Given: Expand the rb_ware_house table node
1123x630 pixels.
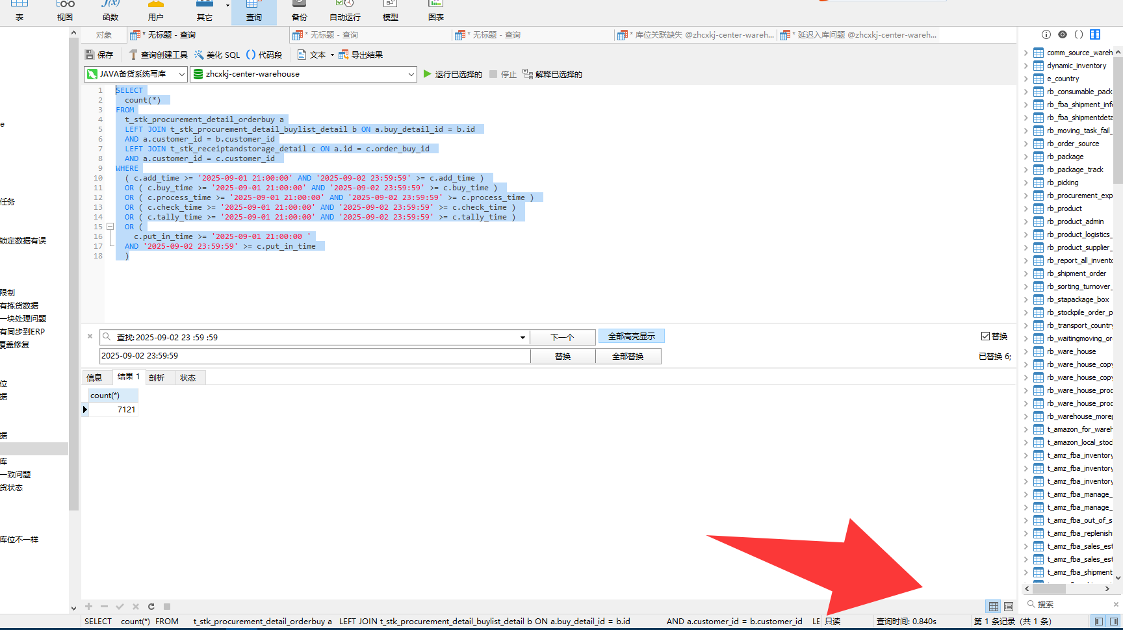Looking at the screenshot, I should click(x=1026, y=351).
